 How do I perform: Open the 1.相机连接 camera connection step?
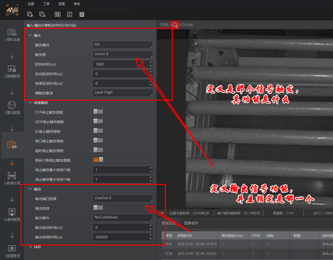click(12, 34)
